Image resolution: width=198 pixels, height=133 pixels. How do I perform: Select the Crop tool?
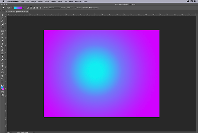coord(2,28)
